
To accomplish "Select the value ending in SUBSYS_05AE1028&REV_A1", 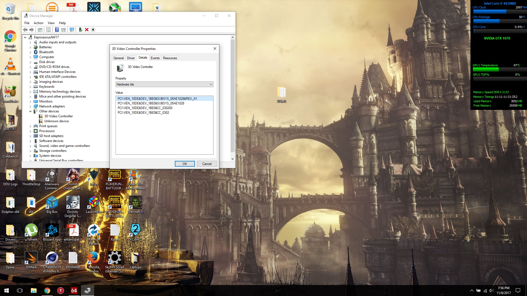I will coord(164,99).
